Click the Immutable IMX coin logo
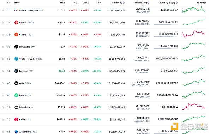 [16, 47]
